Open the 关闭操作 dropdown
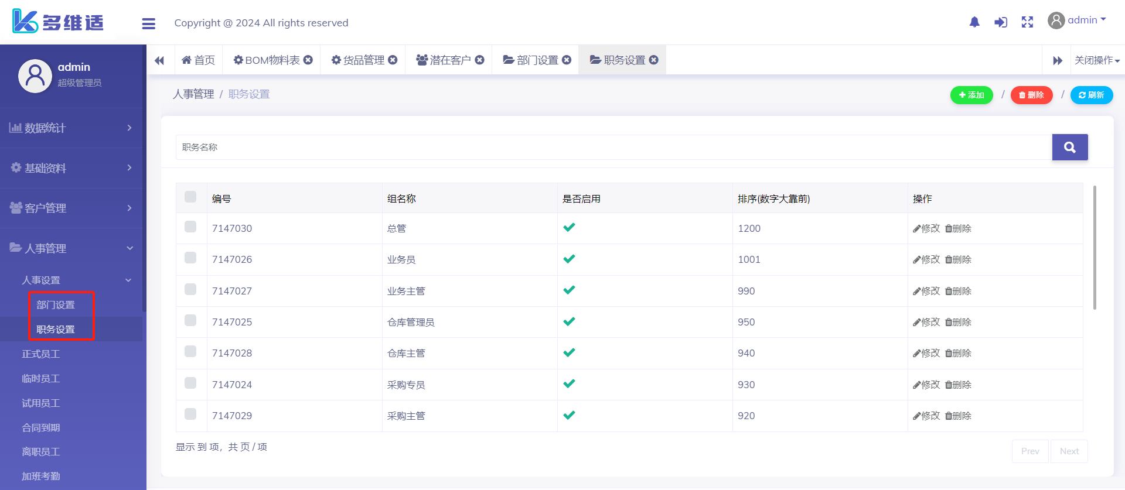Screen dimensions: 1125x490 pyautogui.click(x=1096, y=60)
